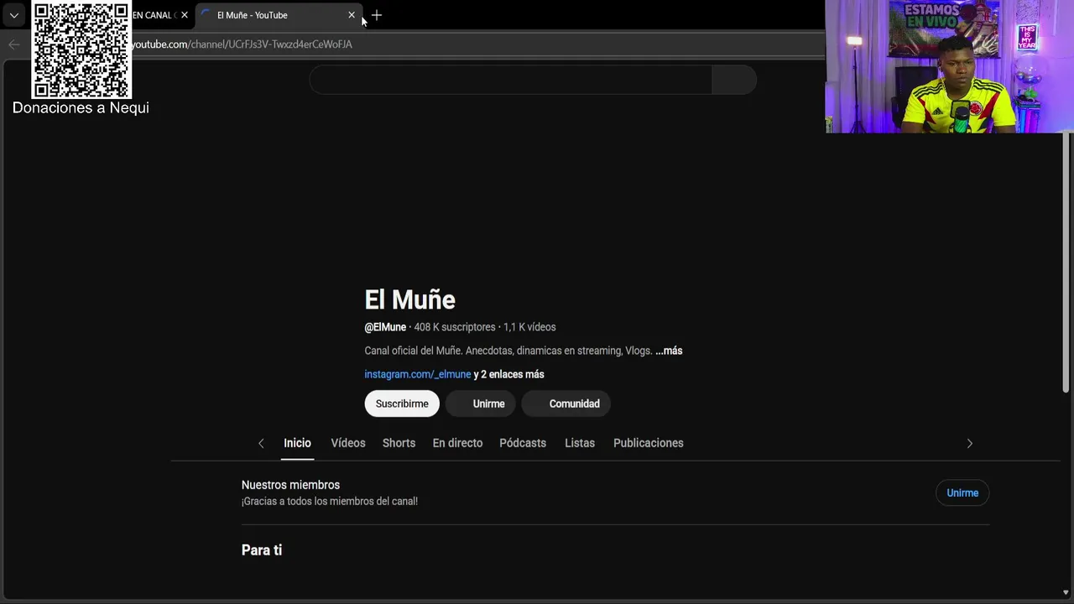Click the vertical page scrollbar
1074x604 pixels.
coord(1066,260)
